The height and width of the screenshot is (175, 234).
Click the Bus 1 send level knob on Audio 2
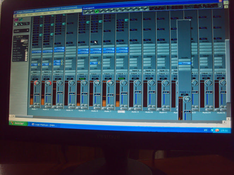pos(51,64)
